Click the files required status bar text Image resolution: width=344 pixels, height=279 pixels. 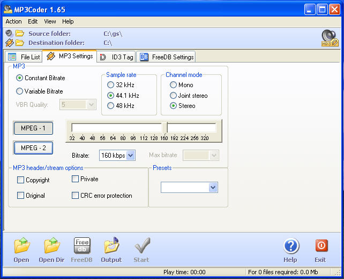pos(283,272)
